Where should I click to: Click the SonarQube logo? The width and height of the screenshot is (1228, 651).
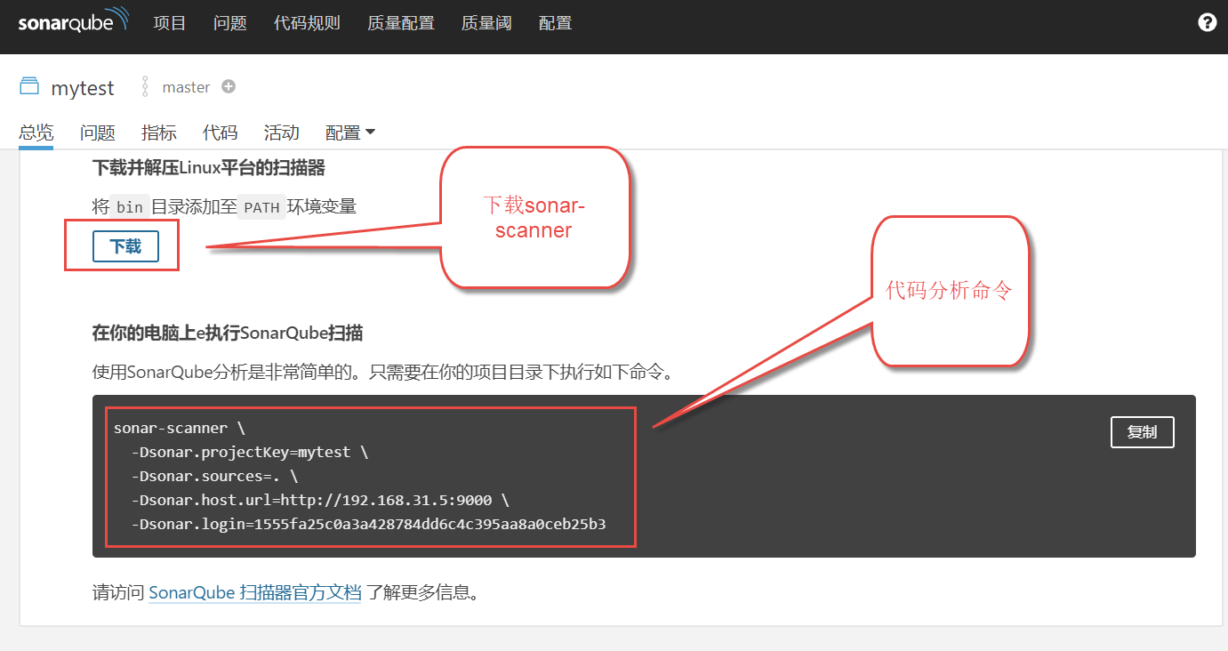click(x=73, y=22)
